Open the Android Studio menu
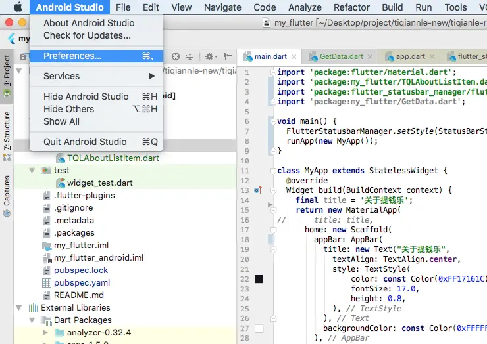This screenshot has width=487, height=344. point(70,7)
